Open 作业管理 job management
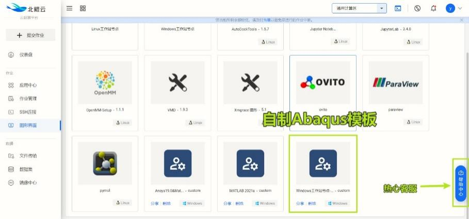The height and width of the screenshot is (219, 469). (x=28, y=98)
